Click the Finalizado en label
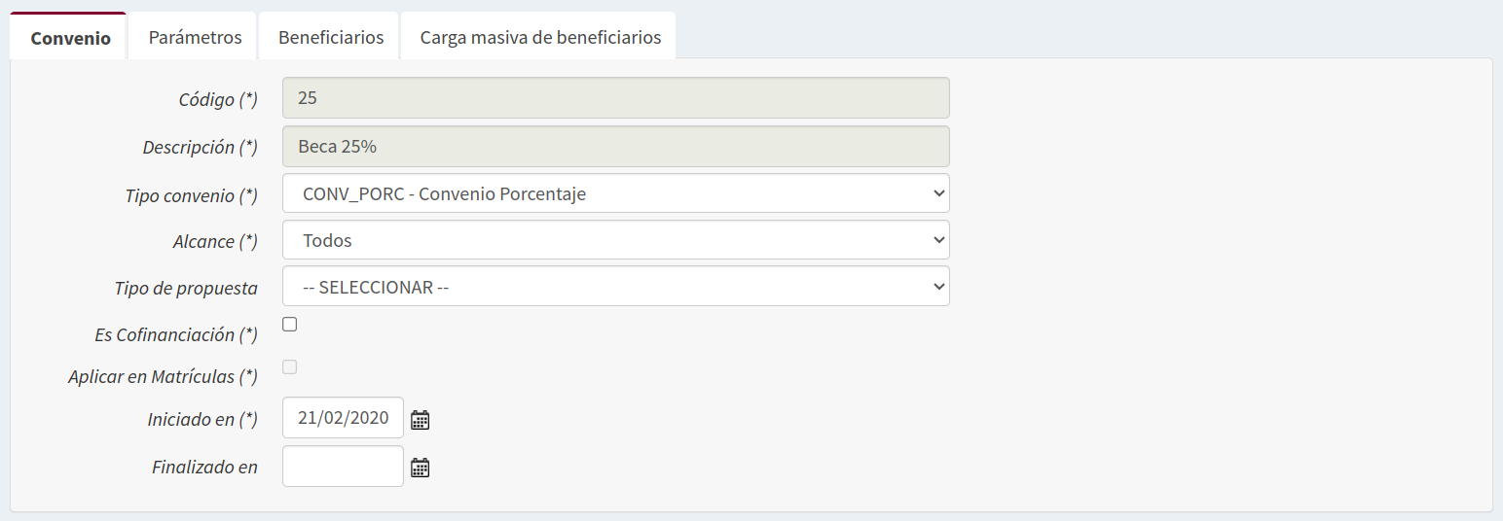Screen dimensions: 1503x521 pyautogui.click(x=204, y=468)
